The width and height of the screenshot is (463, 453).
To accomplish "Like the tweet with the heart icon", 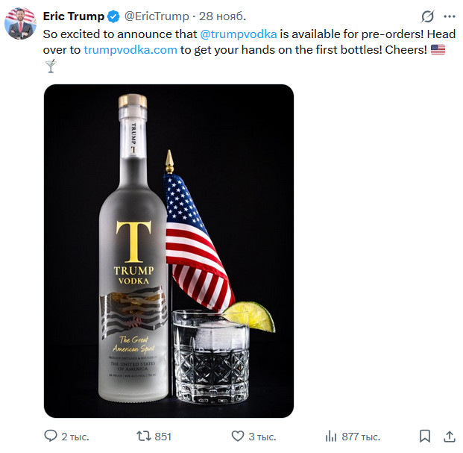I will pos(238,436).
